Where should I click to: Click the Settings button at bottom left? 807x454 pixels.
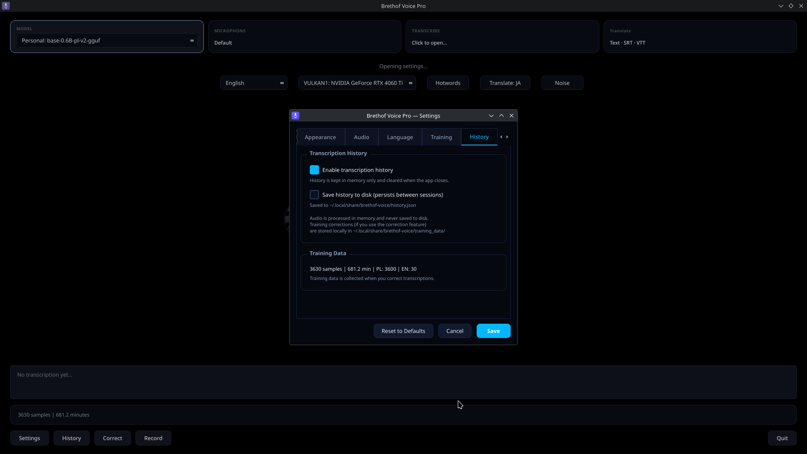pyautogui.click(x=29, y=438)
